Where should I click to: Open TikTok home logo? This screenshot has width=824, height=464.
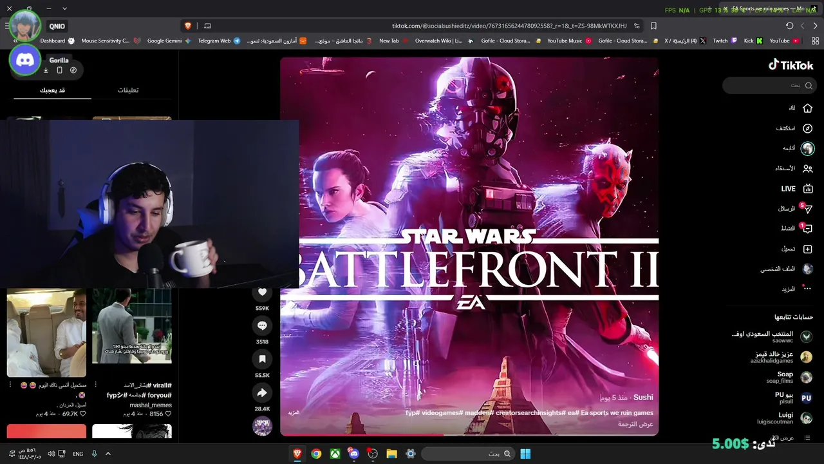coord(791,64)
